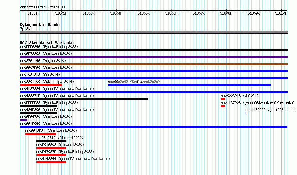The height and width of the screenshot is (175, 297).
Task: Select small red bar under nsv6003918
Action: pos(223,99)
